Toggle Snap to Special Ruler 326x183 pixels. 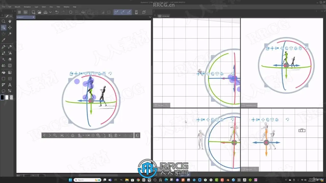[x=123, y=12]
